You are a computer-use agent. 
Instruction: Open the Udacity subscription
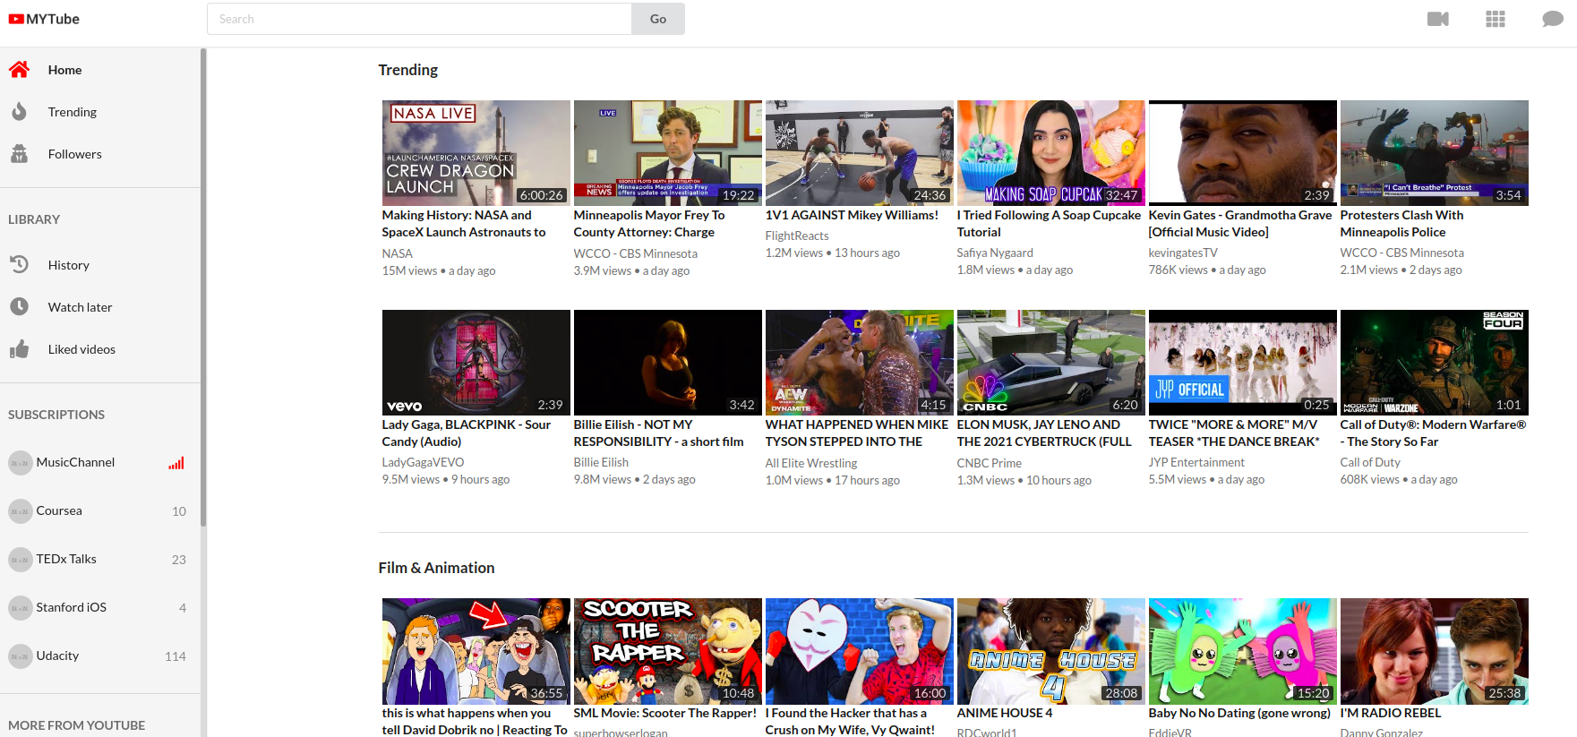[100, 656]
